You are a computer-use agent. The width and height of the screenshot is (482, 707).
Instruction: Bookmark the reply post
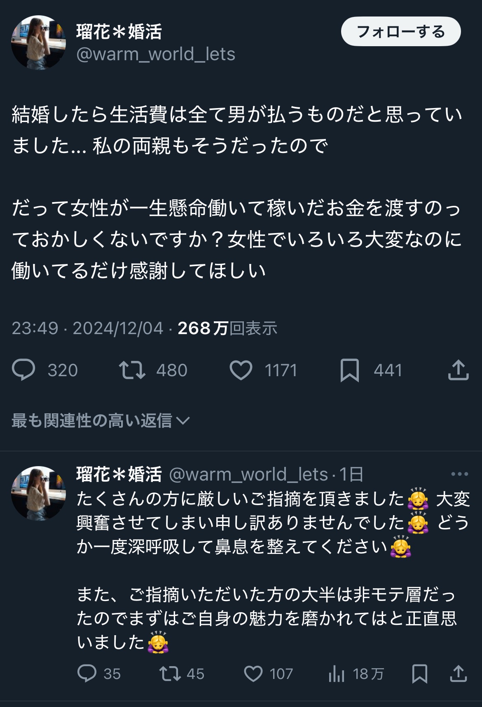coord(419,674)
